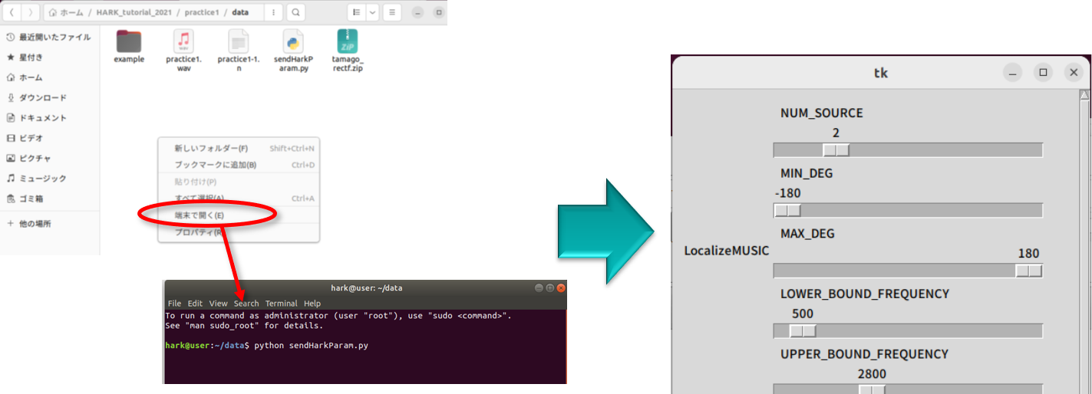
Task: Click the search magnifier in file manager
Action: (x=295, y=13)
